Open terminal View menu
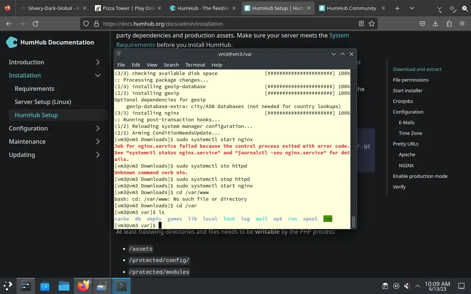 pos(152,65)
